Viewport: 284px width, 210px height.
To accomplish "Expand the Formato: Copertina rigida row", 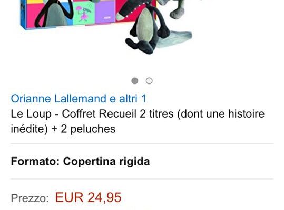I will point(142,161).
